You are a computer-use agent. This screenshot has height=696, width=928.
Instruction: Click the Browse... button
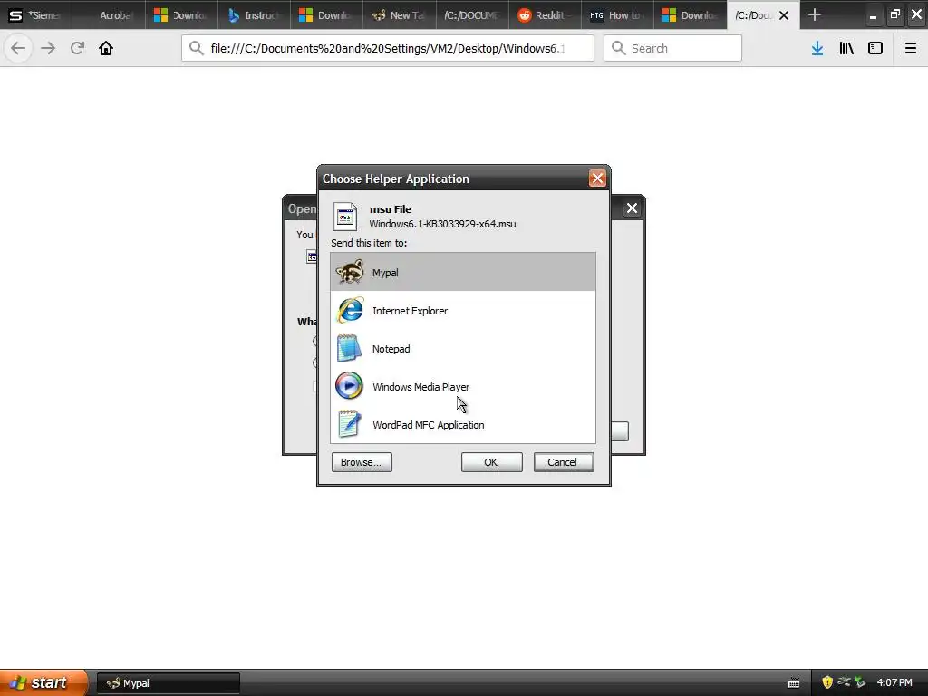[x=362, y=462]
